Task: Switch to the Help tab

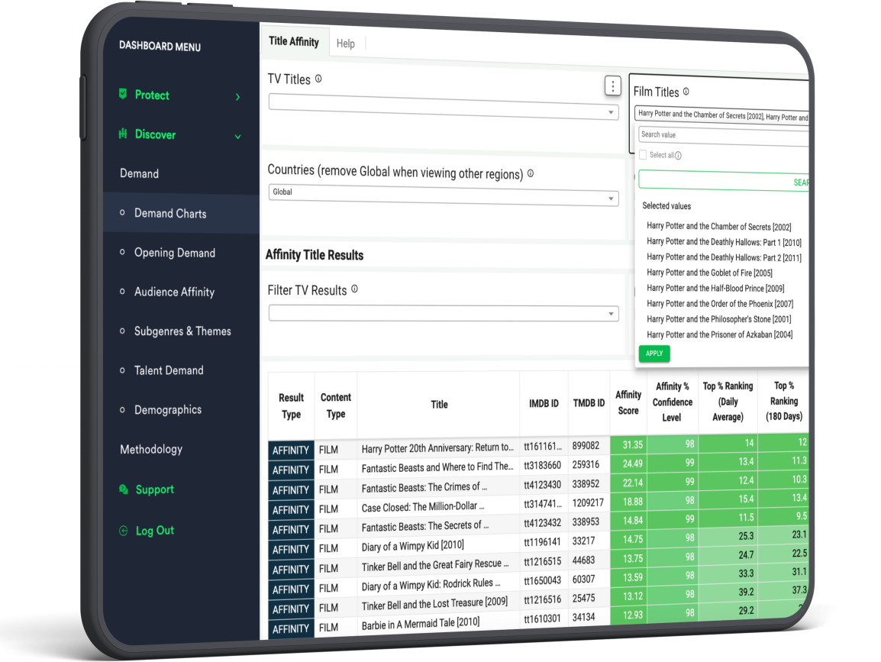Action: point(346,43)
